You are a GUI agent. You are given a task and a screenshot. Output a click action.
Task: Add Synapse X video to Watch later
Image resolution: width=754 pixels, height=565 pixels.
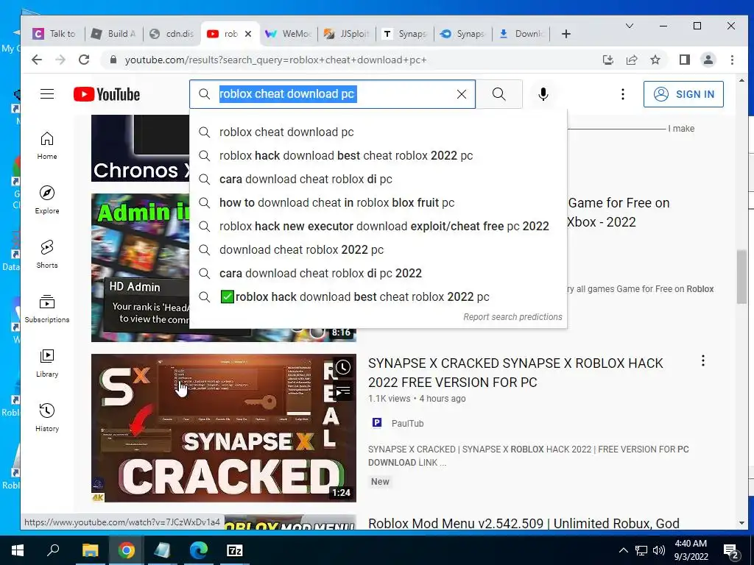pos(343,368)
